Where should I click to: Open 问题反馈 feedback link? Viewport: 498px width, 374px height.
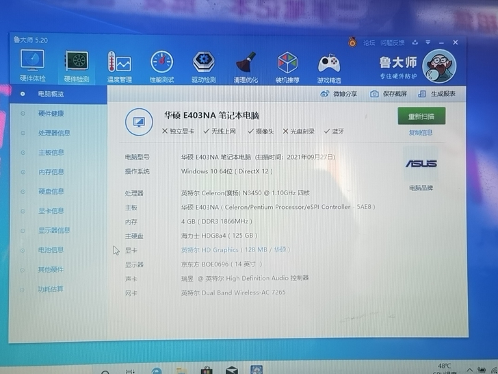393,42
